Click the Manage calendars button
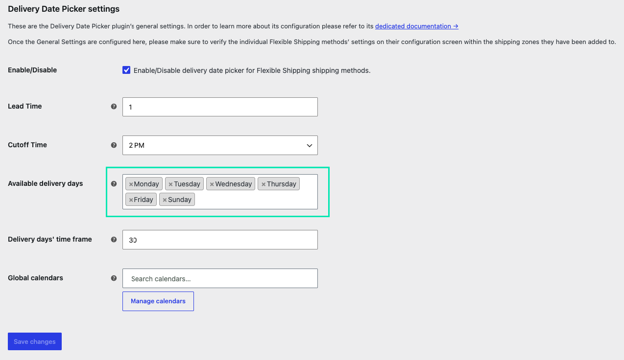The height and width of the screenshot is (360, 624). click(x=158, y=301)
